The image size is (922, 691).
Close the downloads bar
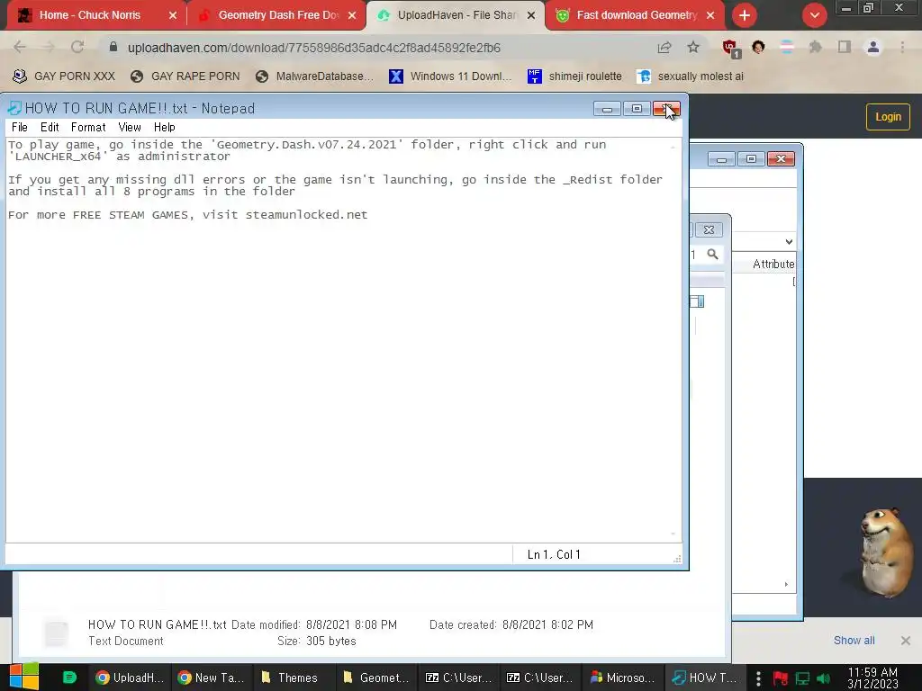click(906, 641)
